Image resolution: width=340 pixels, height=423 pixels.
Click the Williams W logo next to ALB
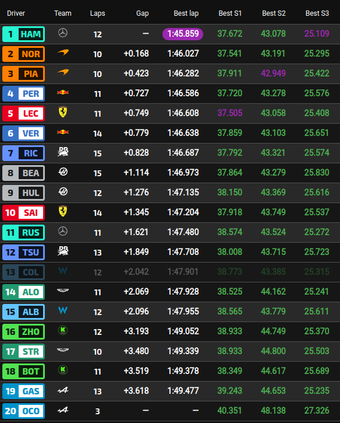(x=63, y=310)
